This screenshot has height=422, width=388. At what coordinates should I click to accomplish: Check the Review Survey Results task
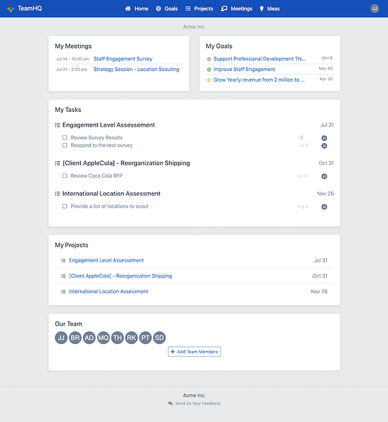pos(65,138)
